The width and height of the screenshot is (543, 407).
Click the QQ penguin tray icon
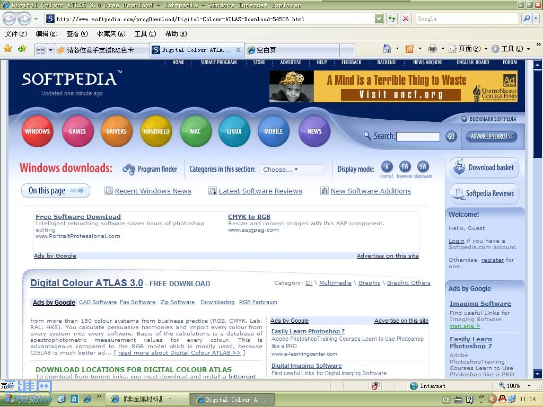tap(502, 400)
